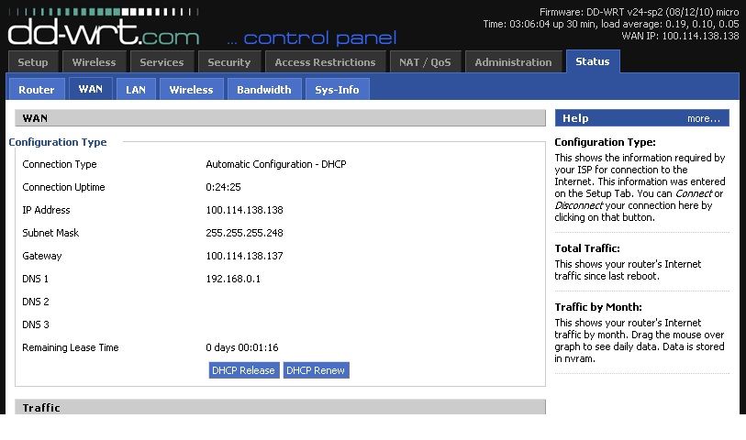
Task: Click the Connection Uptime value 0:24:25
Action: tap(223, 187)
